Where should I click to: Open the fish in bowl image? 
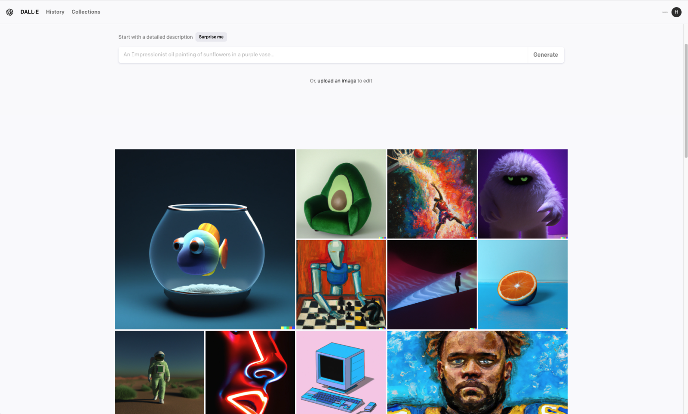pos(205,239)
